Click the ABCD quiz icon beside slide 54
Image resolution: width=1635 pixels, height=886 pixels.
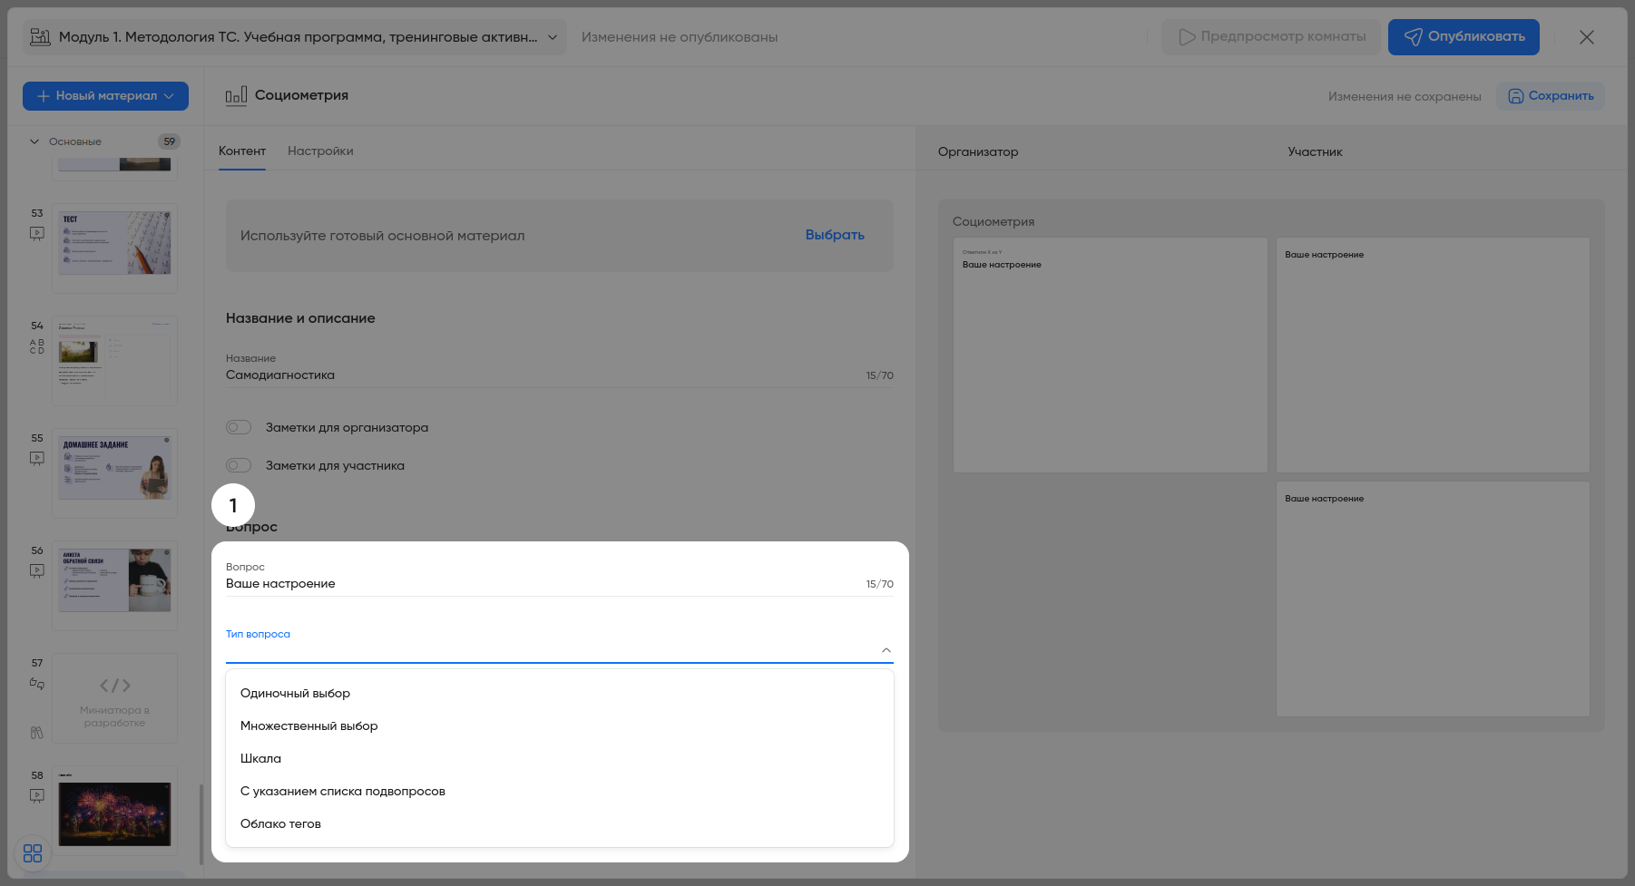[x=37, y=346]
